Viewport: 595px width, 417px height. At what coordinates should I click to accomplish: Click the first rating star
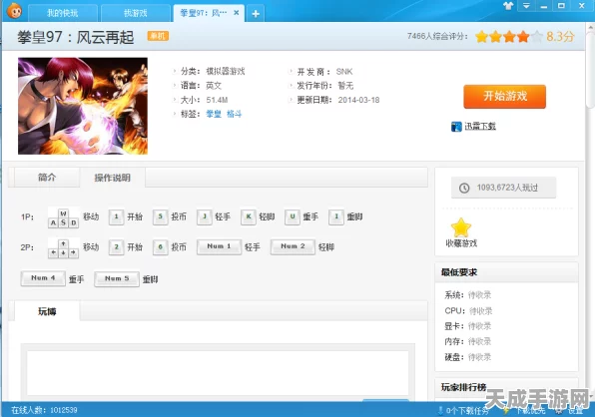(x=481, y=37)
